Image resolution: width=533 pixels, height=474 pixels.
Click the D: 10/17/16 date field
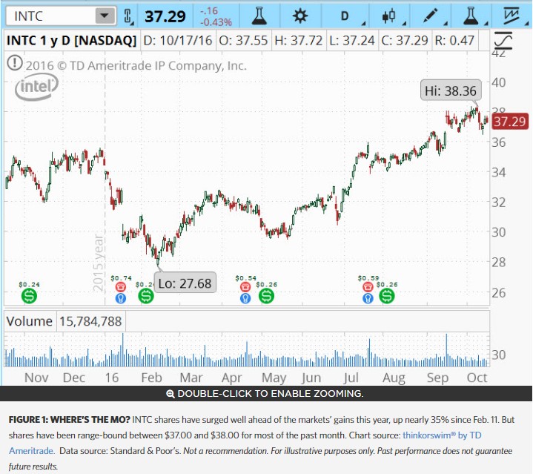(178, 41)
